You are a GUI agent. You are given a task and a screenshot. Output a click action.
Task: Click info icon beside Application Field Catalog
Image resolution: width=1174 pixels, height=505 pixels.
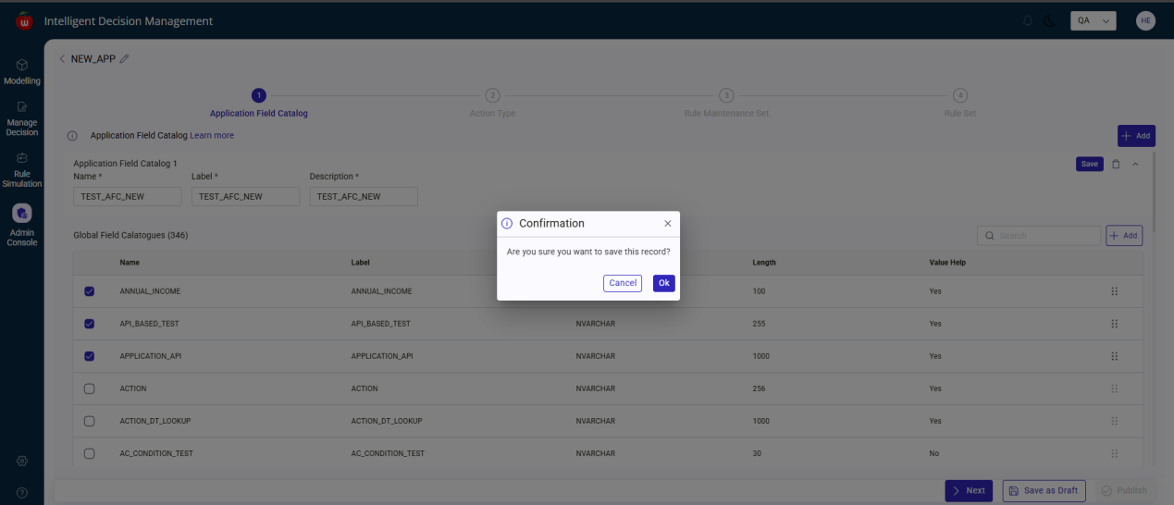click(x=72, y=136)
